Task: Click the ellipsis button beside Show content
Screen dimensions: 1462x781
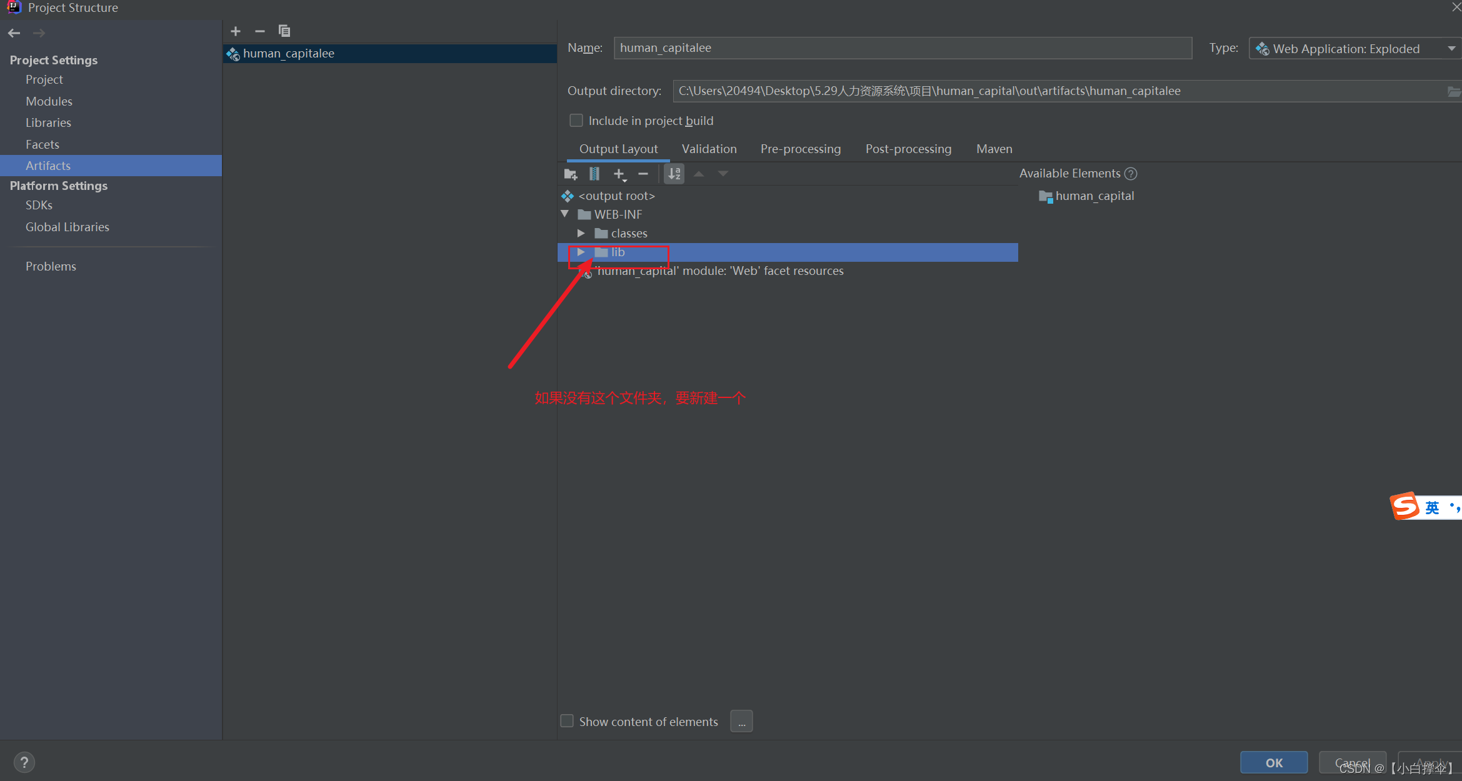Action: click(741, 722)
